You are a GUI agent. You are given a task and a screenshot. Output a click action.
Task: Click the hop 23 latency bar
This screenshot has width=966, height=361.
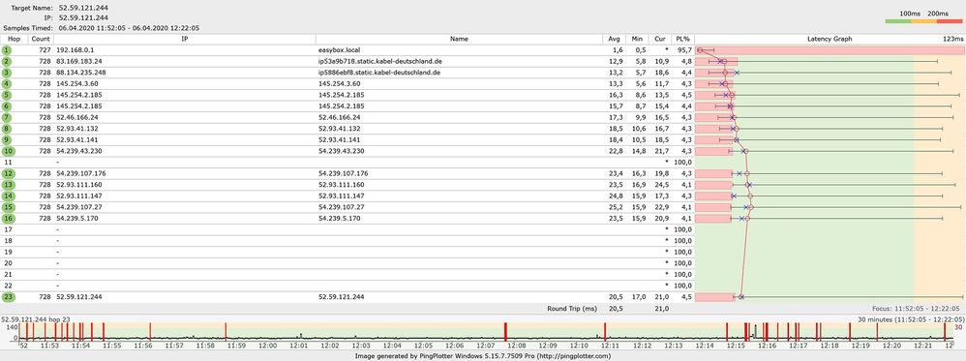pos(715,297)
